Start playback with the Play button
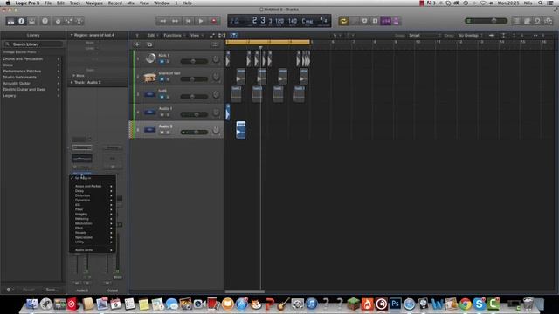This screenshot has height=314, width=559. (x=201, y=21)
